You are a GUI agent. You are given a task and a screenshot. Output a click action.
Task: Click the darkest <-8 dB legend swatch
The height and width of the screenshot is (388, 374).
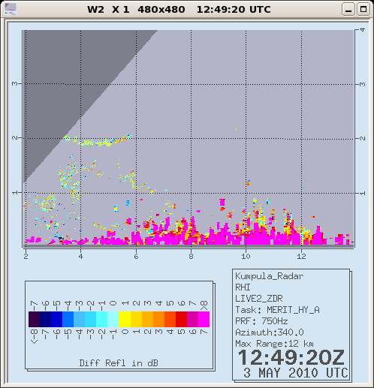point(35,319)
